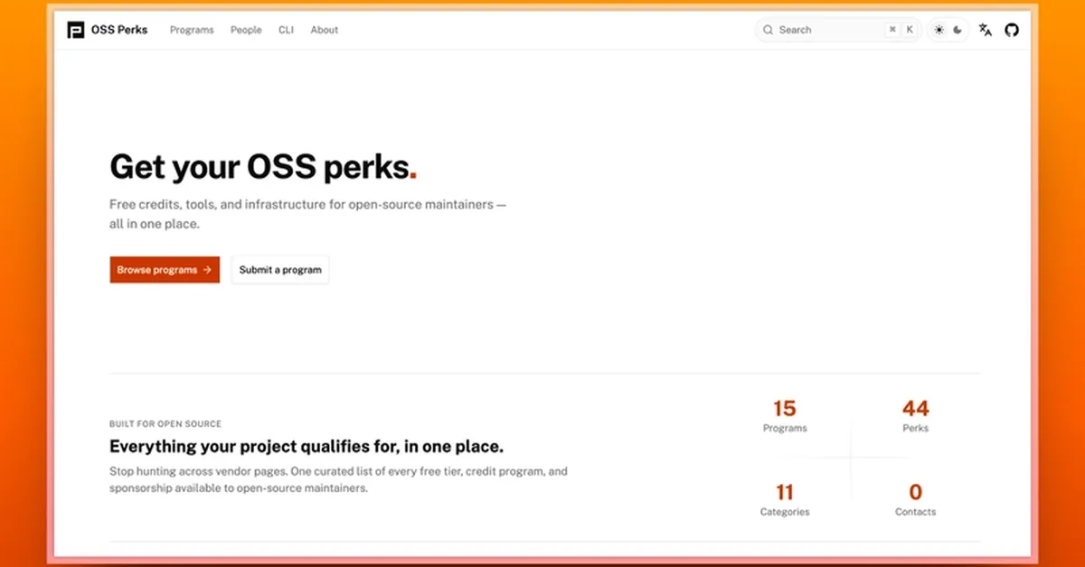The height and width of the screenshot is (567, 1085).
Task: Click the 15 Programs stat counter
Action: coord(784,415)
